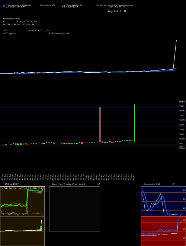Click the "CL: 1264.48" closing price text
This screenshot has height=246, width=186.
[70, 7]
